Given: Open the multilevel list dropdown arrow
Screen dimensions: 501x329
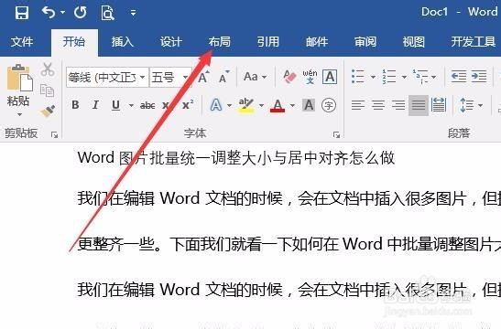Looking at the screenshot, I should [x=433, y=77].
